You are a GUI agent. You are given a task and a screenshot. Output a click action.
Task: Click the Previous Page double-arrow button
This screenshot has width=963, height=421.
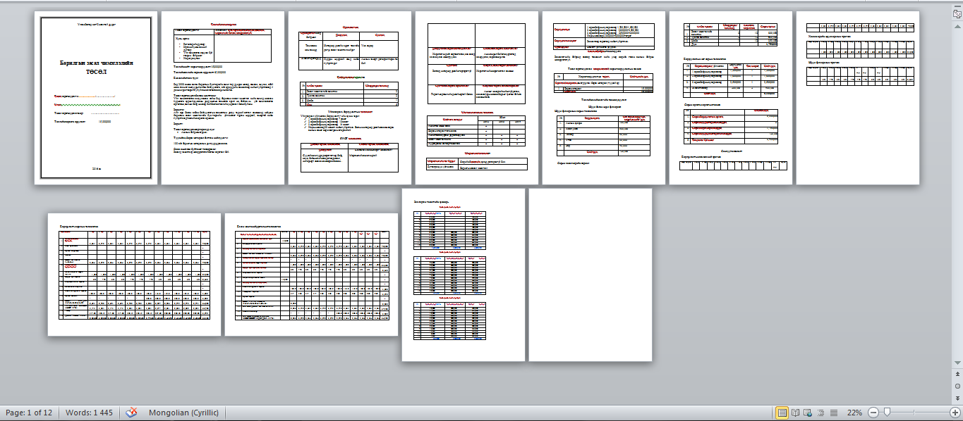[x=957, y=375]
